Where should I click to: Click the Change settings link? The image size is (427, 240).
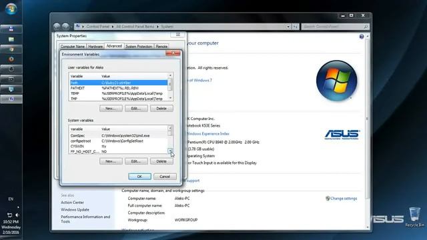pyautogui.click(x=344, y=199)
